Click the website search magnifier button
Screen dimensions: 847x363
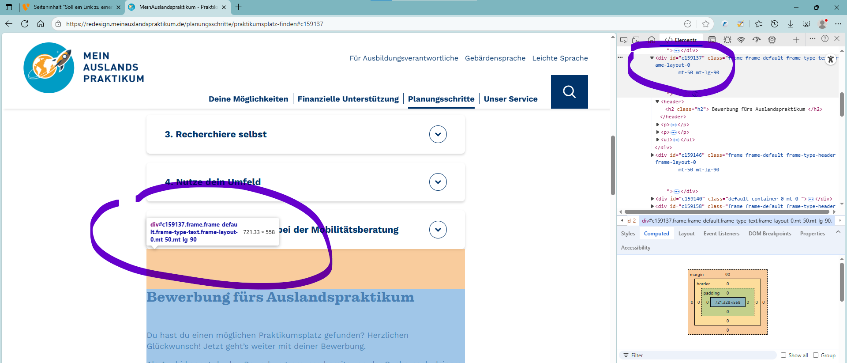[x=569, y=92]
